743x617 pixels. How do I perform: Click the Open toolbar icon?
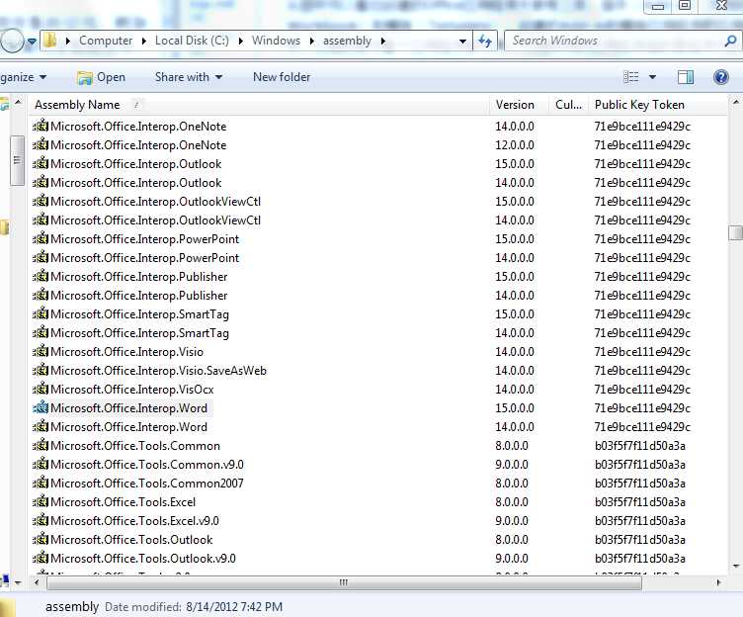click(84, 77)
